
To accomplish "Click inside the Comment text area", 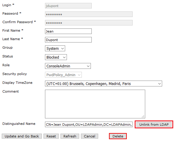I will point(95,104).
